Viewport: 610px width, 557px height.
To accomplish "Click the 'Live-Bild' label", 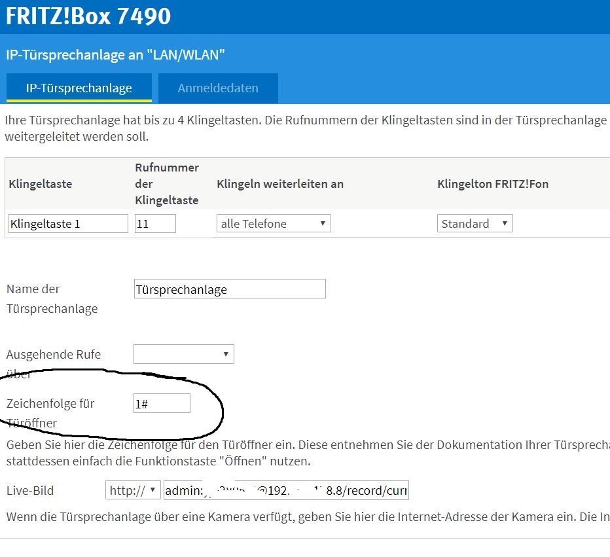I will coord(30,490).
